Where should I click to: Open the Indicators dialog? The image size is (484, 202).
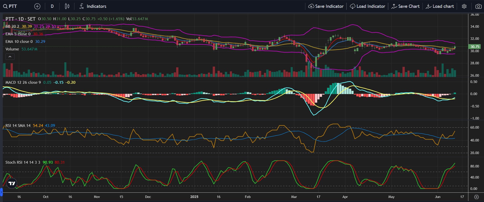(x=93, y=6)
